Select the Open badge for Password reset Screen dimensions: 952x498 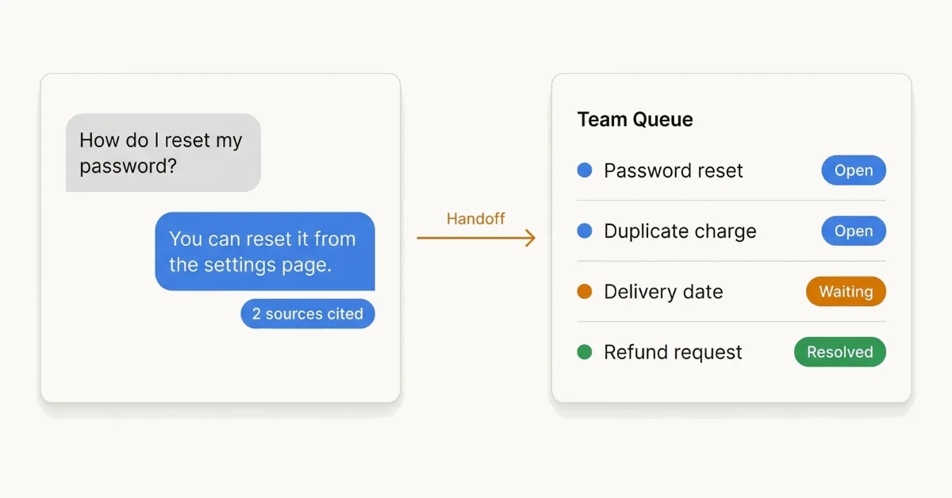854,170
